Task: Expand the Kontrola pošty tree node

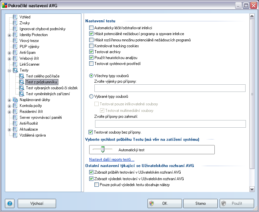Action: (x=10, y=106)
